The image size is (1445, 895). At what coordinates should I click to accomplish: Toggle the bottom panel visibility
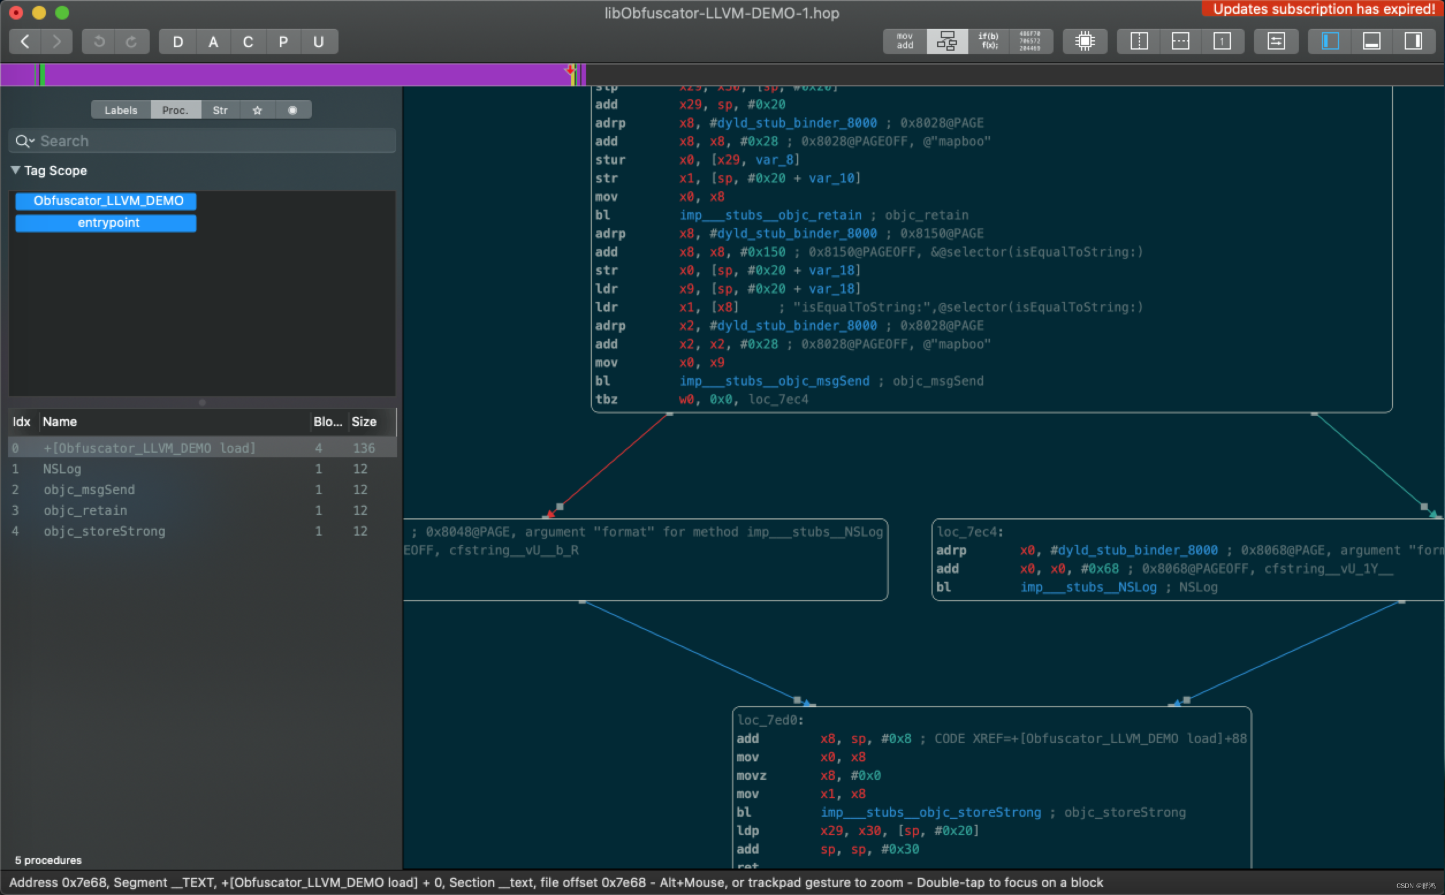pyautogui.click(x=1371, y=41)
